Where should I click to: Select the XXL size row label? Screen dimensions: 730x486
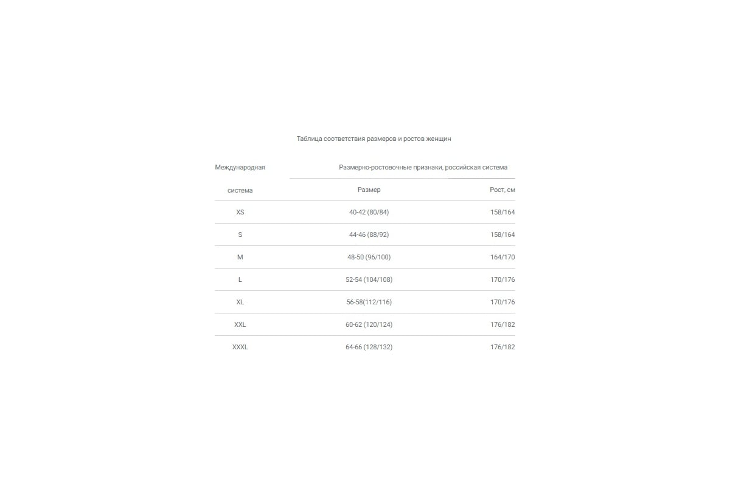pyautogui.click(x=240, y=325)
